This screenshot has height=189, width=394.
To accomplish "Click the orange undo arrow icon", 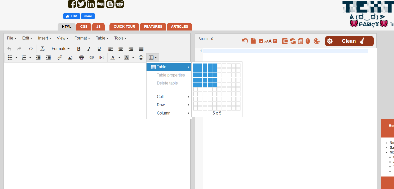I will pyautogui.click(x=245, y=41).
